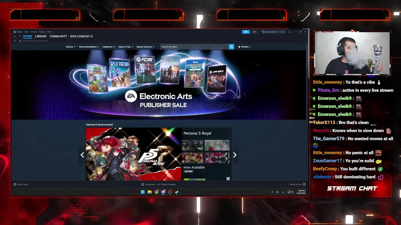The image size is (401, 225).
Task: Open the Games menu
Action: point(42,32)
